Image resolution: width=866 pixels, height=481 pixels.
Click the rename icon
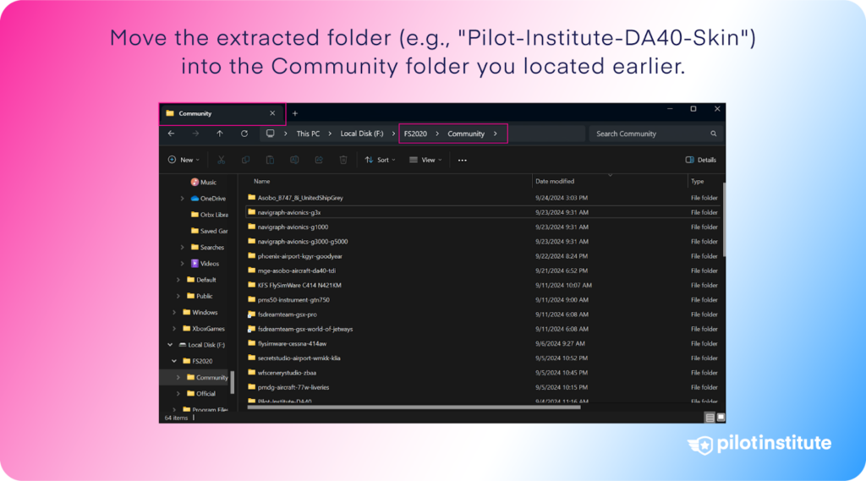(x=294, y=160)
